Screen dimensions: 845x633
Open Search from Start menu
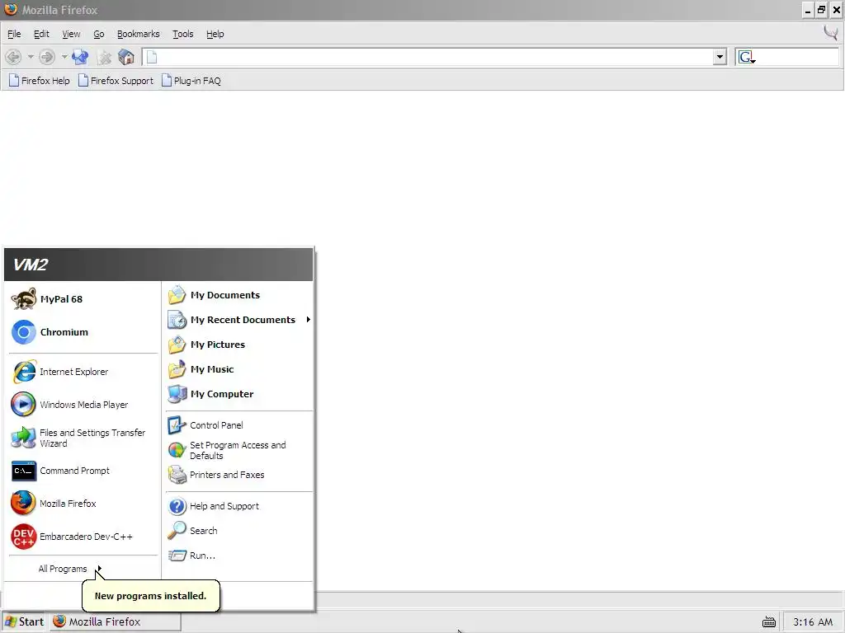coord(238,531)
